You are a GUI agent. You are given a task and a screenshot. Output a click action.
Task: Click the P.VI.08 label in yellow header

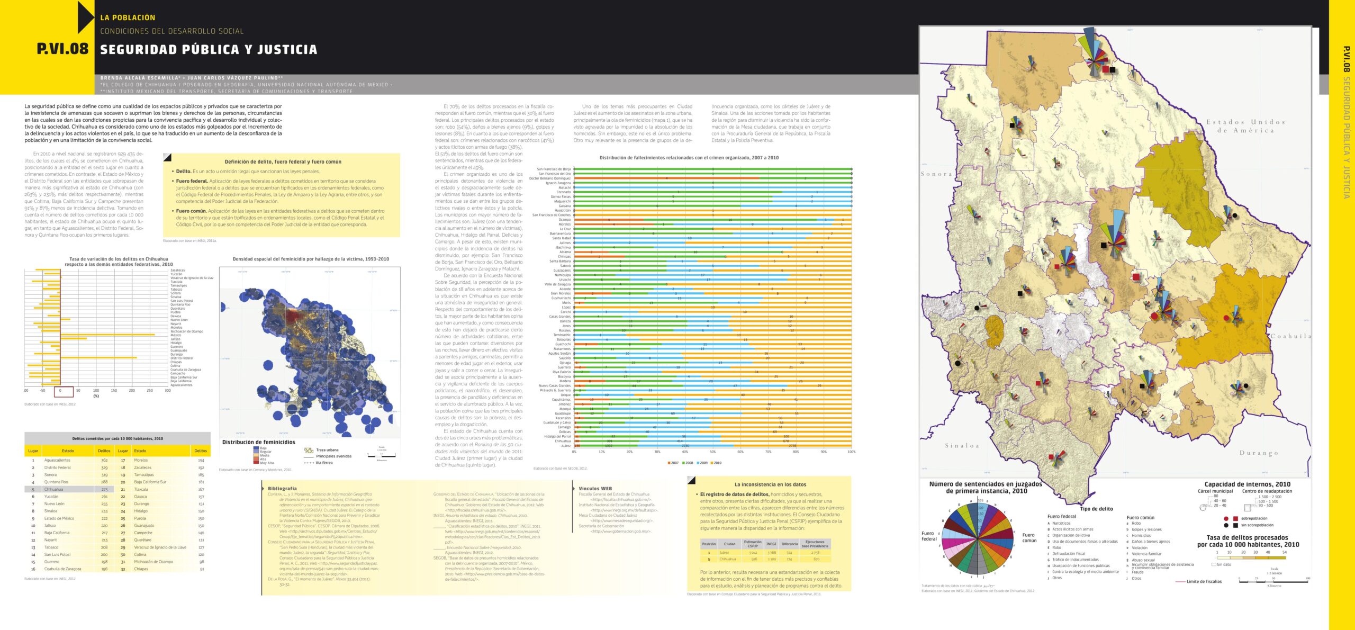point(62,49)
